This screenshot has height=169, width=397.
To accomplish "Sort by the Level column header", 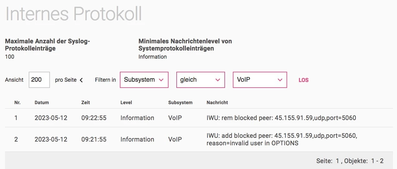I will coord(126,102).
